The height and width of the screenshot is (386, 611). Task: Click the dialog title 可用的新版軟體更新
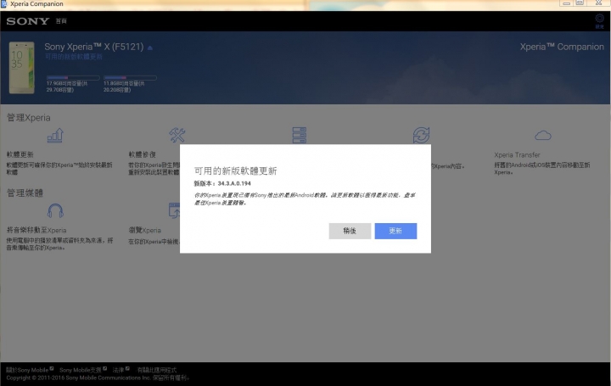pos(235,171)
